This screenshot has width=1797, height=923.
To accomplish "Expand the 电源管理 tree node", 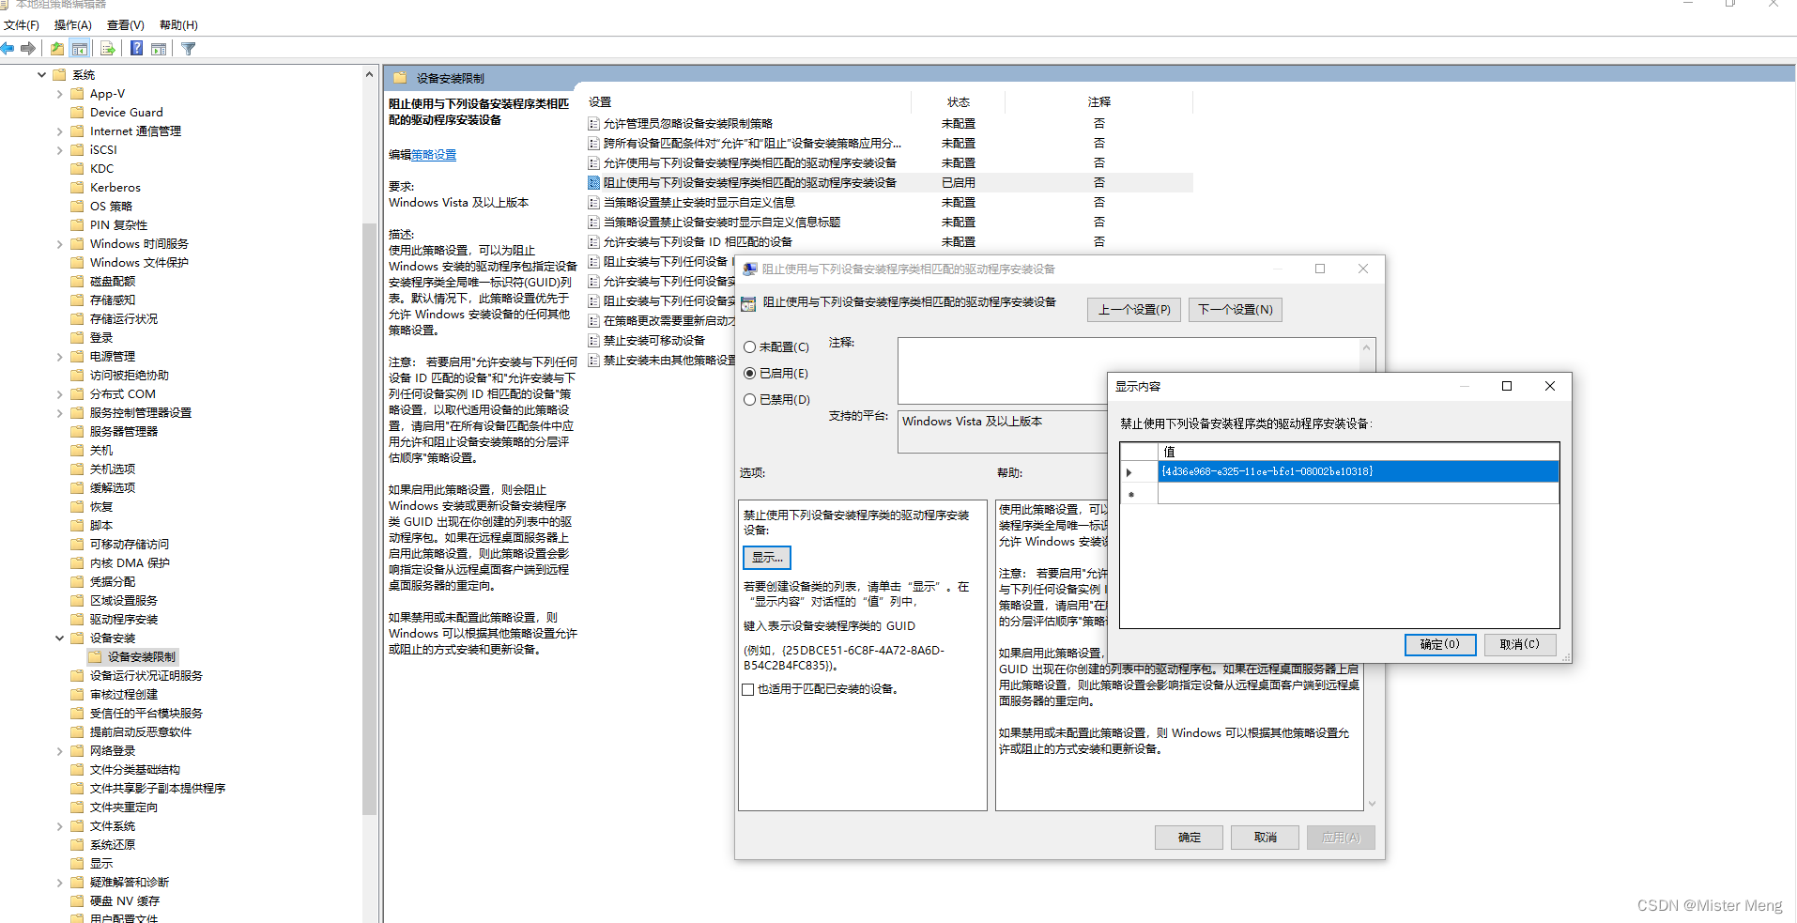I will point(60,357).
